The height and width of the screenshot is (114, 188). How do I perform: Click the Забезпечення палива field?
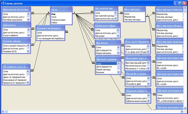click(x=136, y=101)
